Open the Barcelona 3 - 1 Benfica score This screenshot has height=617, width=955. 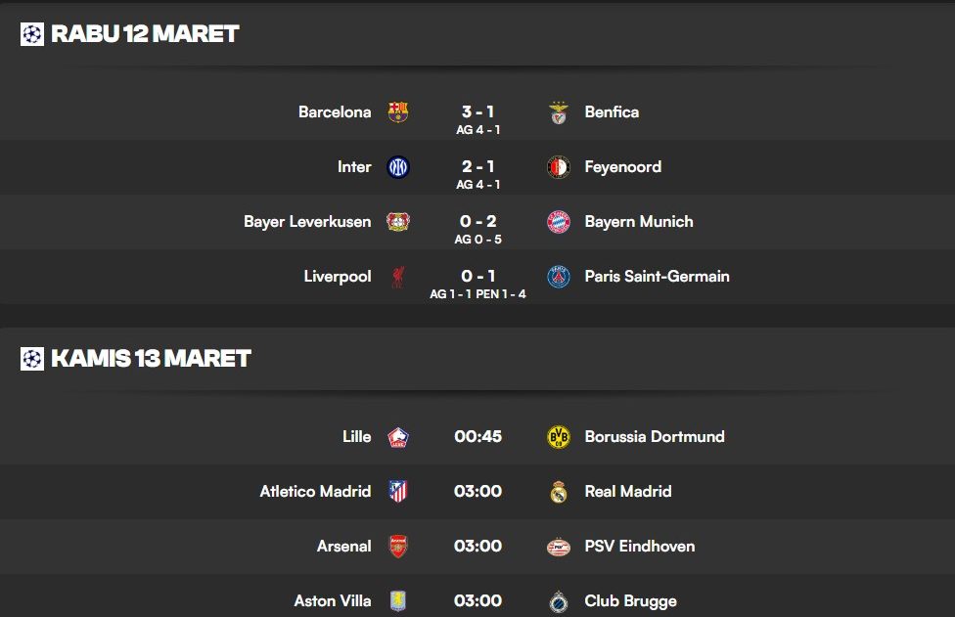478,112
